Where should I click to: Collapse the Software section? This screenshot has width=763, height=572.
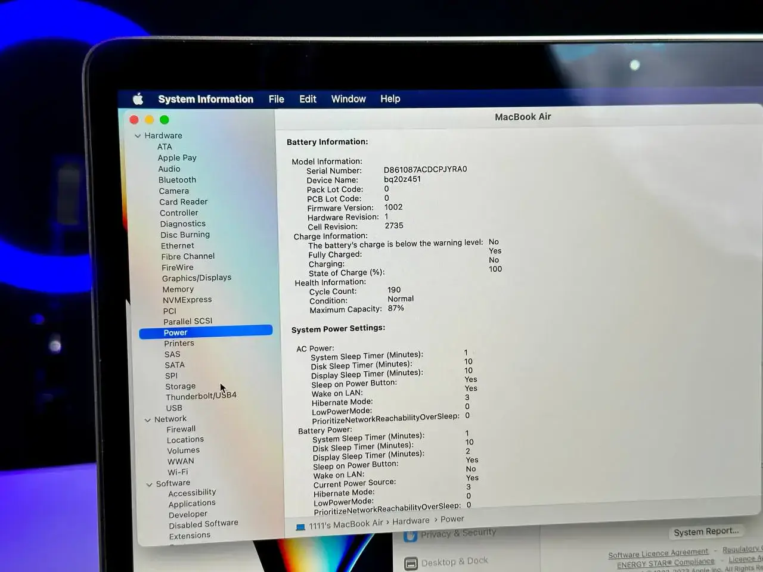[x=150, y=484]
